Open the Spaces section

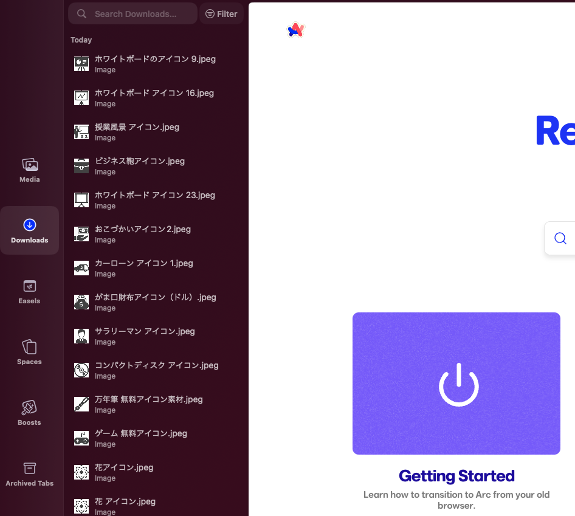pyautogui.click(x=29, y=353)
